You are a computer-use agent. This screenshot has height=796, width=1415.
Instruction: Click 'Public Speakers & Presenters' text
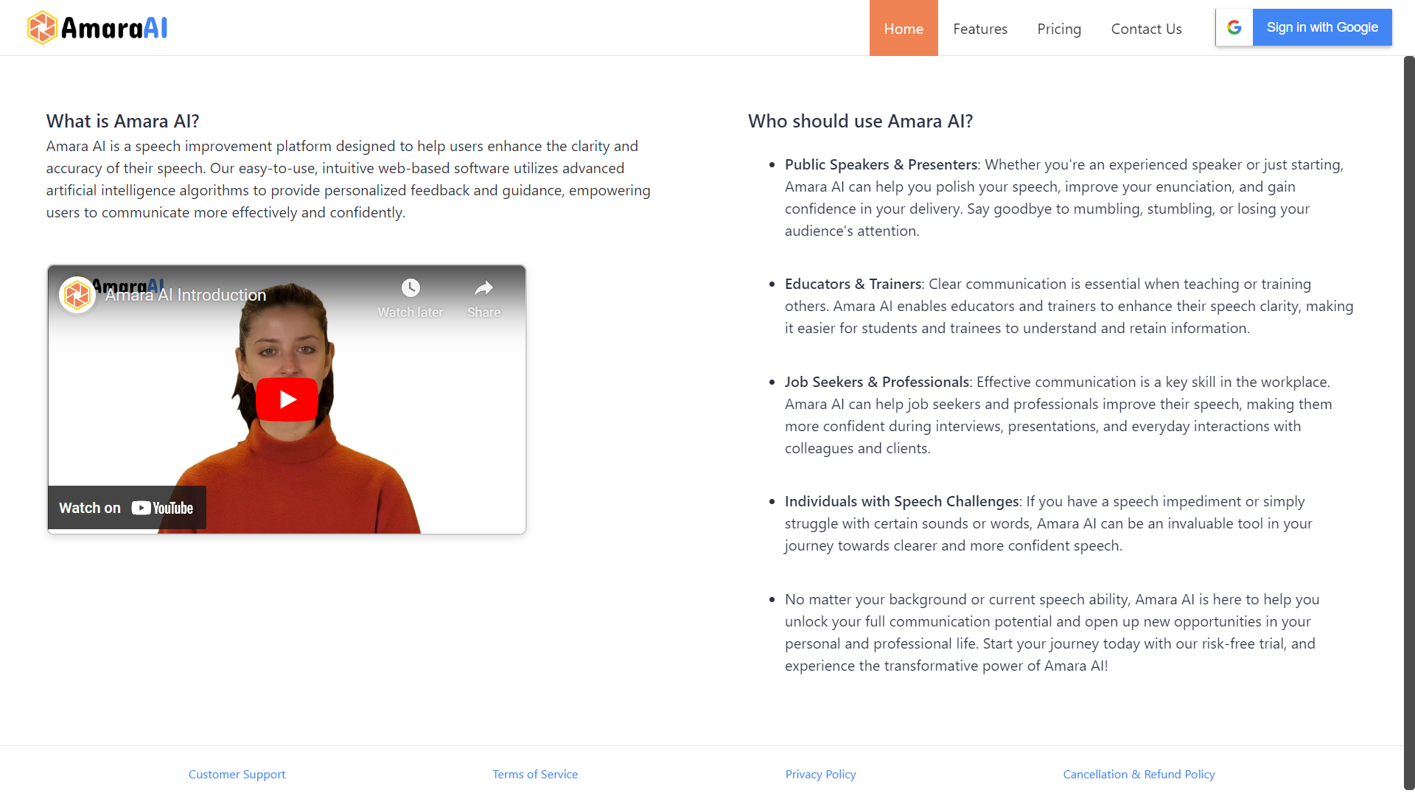881,164
